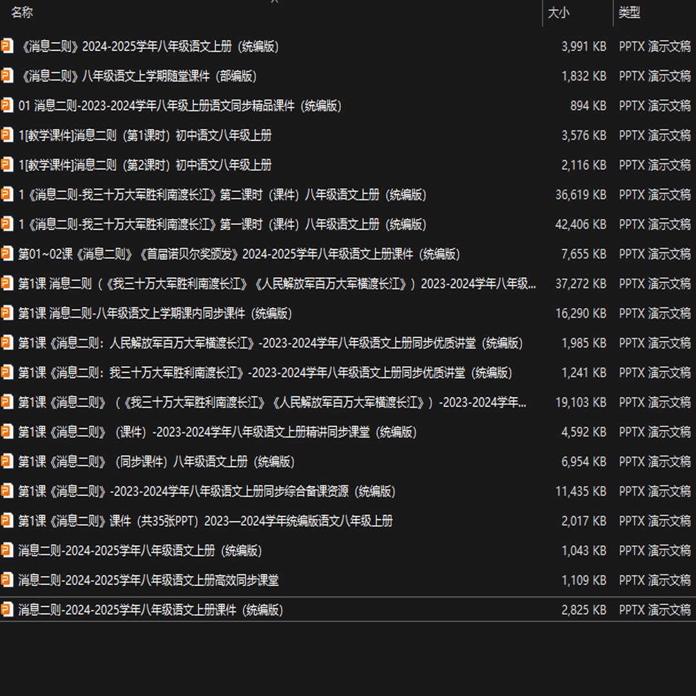This screenshot has width=696, height=696.
Task: Select file name 消息二则-2024-2025学年八年级语文上册课件 (统编版)
Action: coord(151,610)
